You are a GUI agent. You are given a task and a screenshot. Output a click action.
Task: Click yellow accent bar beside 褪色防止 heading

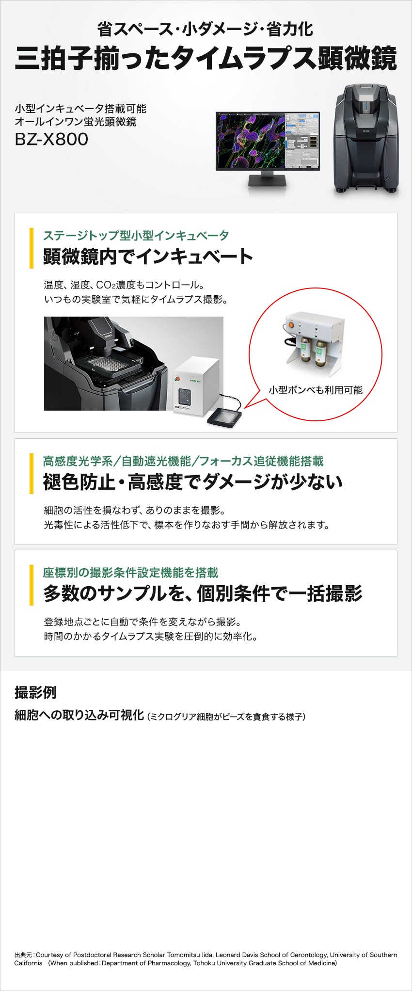tap(32, 474)
